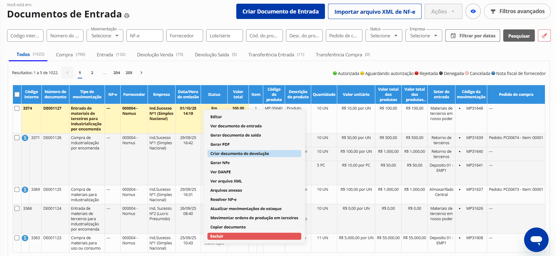556x256 pixels.
Task: Check the select-all header checkbox
Action: [17, 94]
